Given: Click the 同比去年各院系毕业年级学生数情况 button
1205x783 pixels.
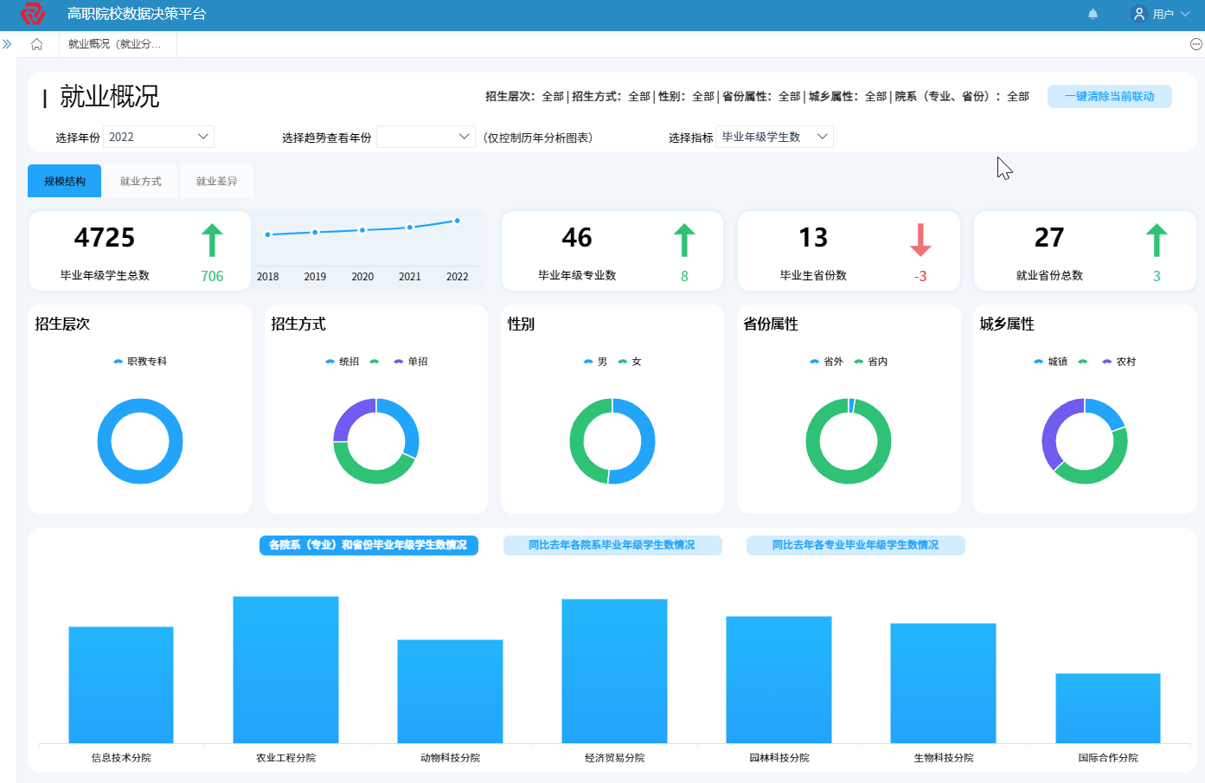Looking at the screenshot, I should click(612, 545).
